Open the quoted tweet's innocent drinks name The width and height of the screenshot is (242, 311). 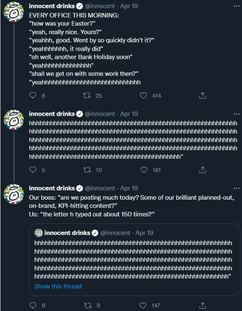point(67,233)
